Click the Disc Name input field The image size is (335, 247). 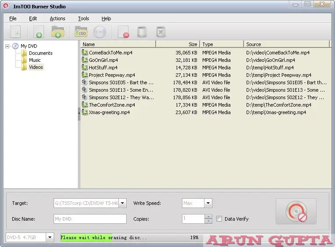click(x=90, y=219)
